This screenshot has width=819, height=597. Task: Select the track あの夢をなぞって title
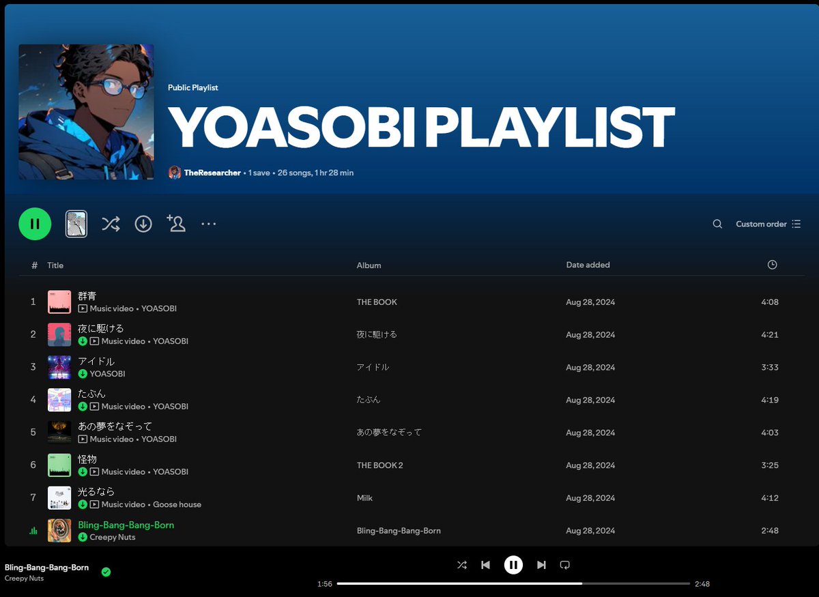pyautogui.click(x=115, y=426)
